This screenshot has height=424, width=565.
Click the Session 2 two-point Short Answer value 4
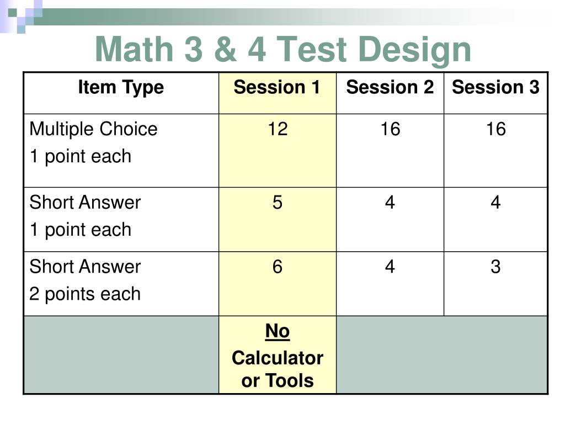(x=390, y=267)
